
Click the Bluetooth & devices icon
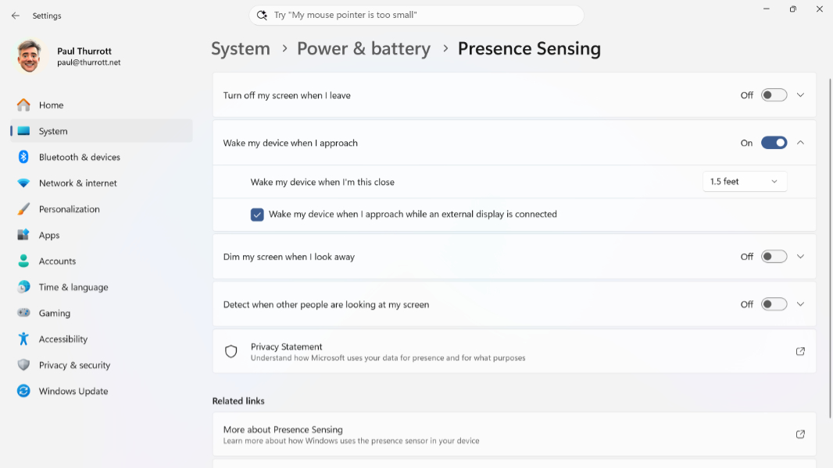click(x=23, y=157)
